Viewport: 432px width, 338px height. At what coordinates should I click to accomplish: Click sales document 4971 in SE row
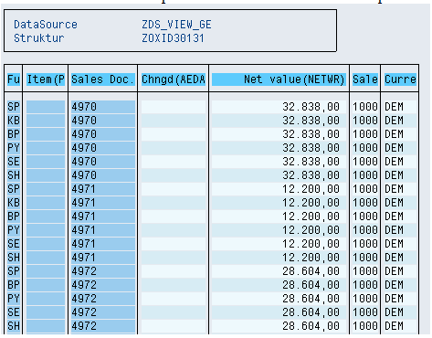coord(103,244)
